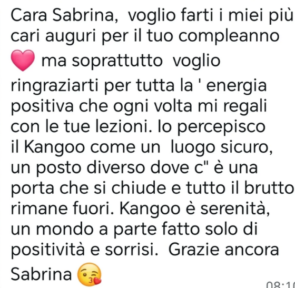Select the words 'Grazie ancora'
295x288 pixels.
(x=223, y=250)
